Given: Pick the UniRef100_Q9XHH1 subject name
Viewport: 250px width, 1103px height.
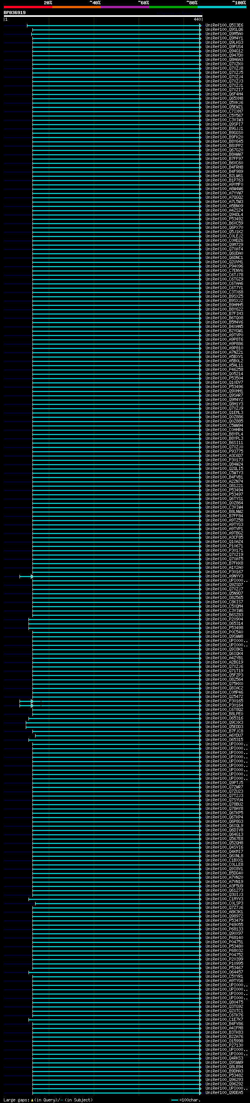Looking at the screenshot, I should [x=224, y=391].
